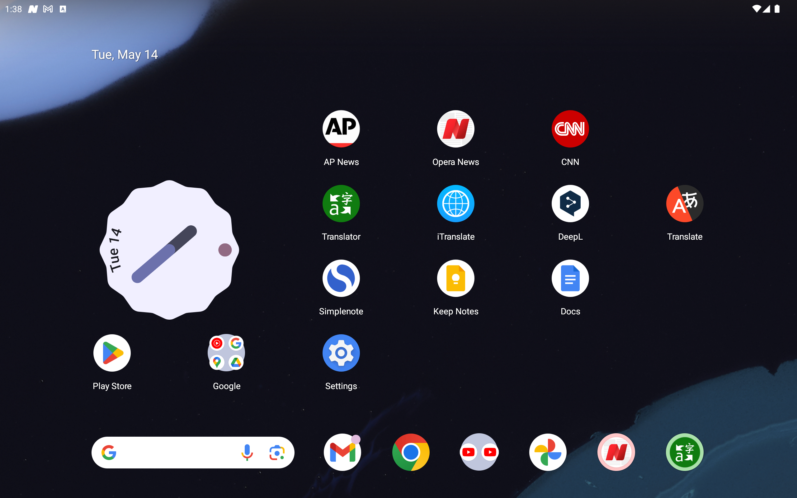Tap the Google G logo in search bar
The width and height of the screenshot is (797, 498).
point(109,453)
